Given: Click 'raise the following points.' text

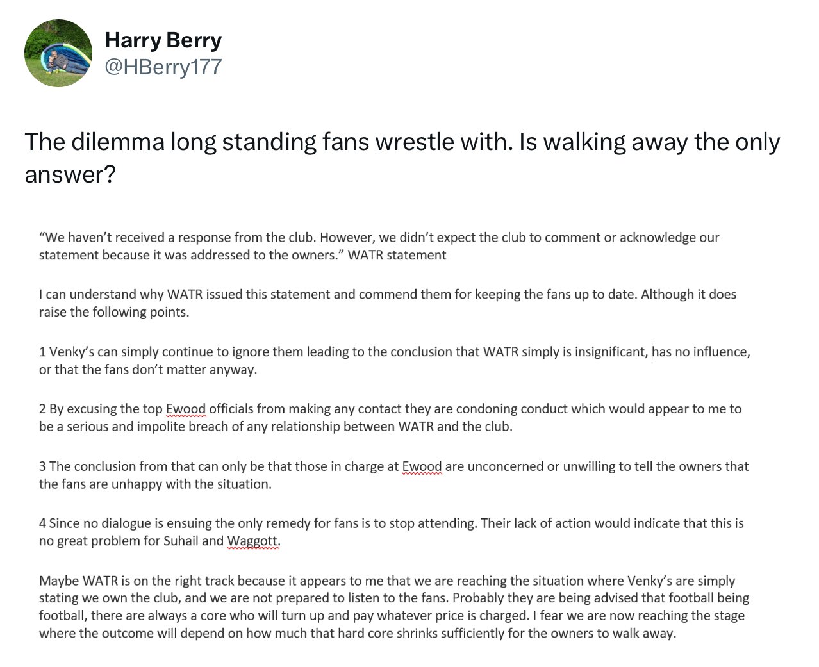Looking at the screenshot, I should (x=114, y=313).
